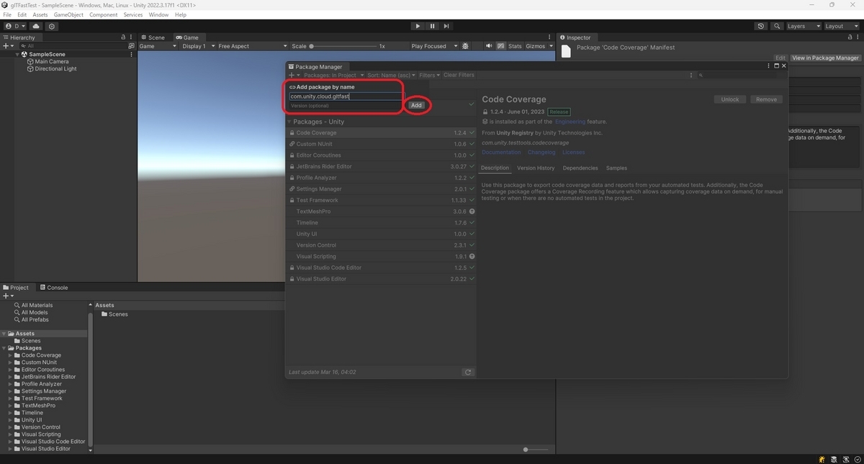Click the Hierarchy search-by-type icon
The height and width of the screenshot is (464, 864).
[130, 46]
